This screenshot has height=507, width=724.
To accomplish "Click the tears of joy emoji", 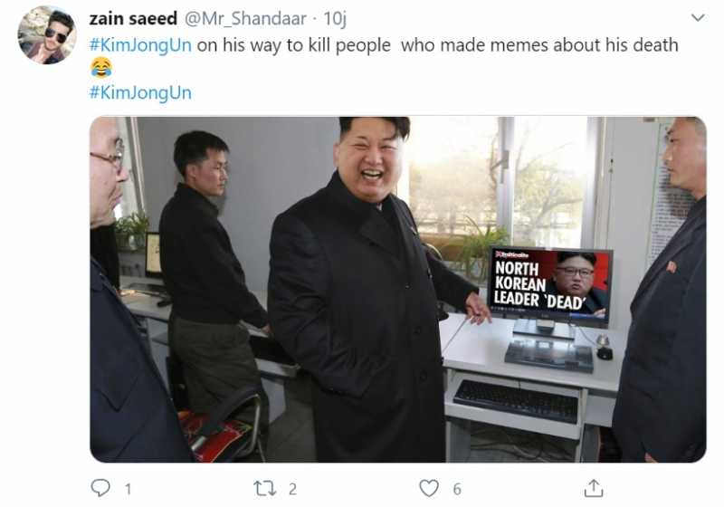I will pos(101,68).
